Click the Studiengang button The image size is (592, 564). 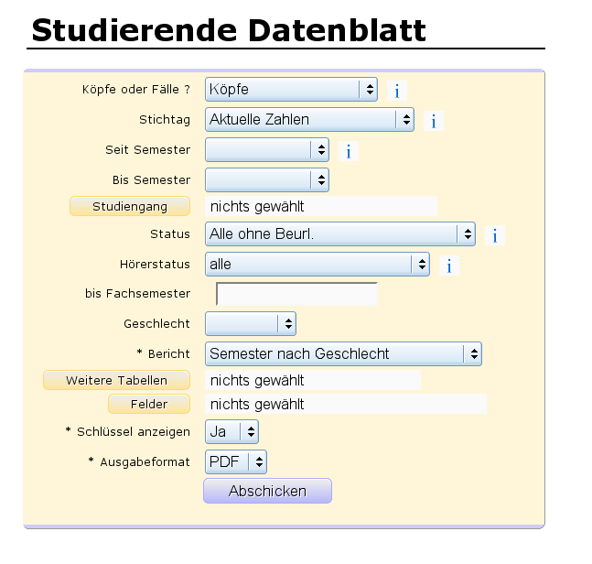point(130,207)
